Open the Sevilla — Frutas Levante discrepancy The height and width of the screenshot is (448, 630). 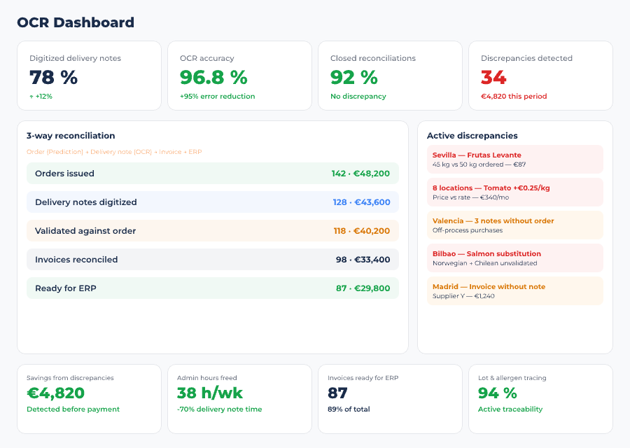pos(514,159)
